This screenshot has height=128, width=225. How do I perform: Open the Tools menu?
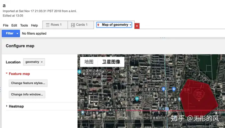[x=24, y=25]
